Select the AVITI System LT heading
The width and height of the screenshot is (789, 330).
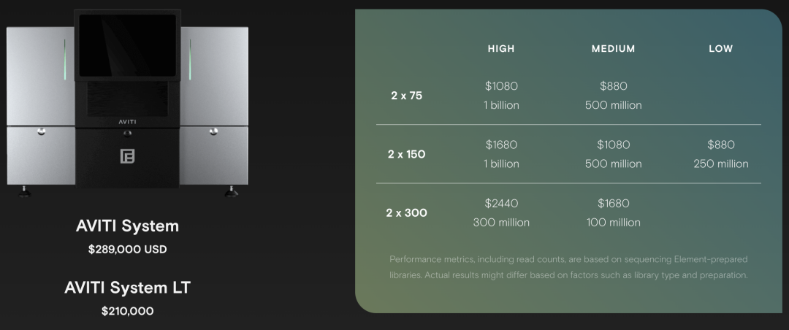pyautogui.click(x=127, y=288)
